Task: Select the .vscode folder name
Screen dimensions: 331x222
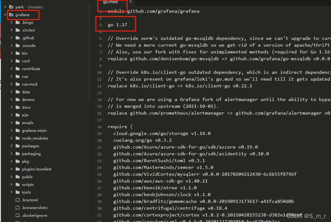Action: click(x=28, y=46)
